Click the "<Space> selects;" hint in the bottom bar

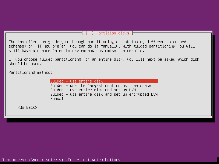click(46, 160)
